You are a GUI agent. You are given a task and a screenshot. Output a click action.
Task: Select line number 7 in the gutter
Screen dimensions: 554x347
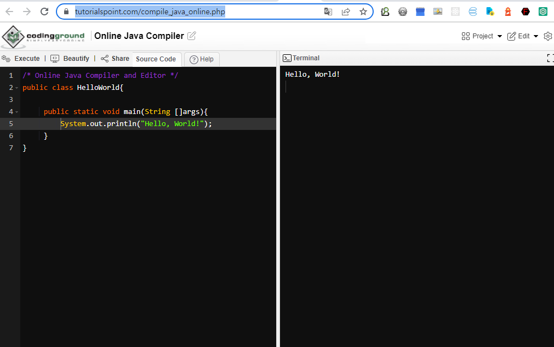coord(11,147)
